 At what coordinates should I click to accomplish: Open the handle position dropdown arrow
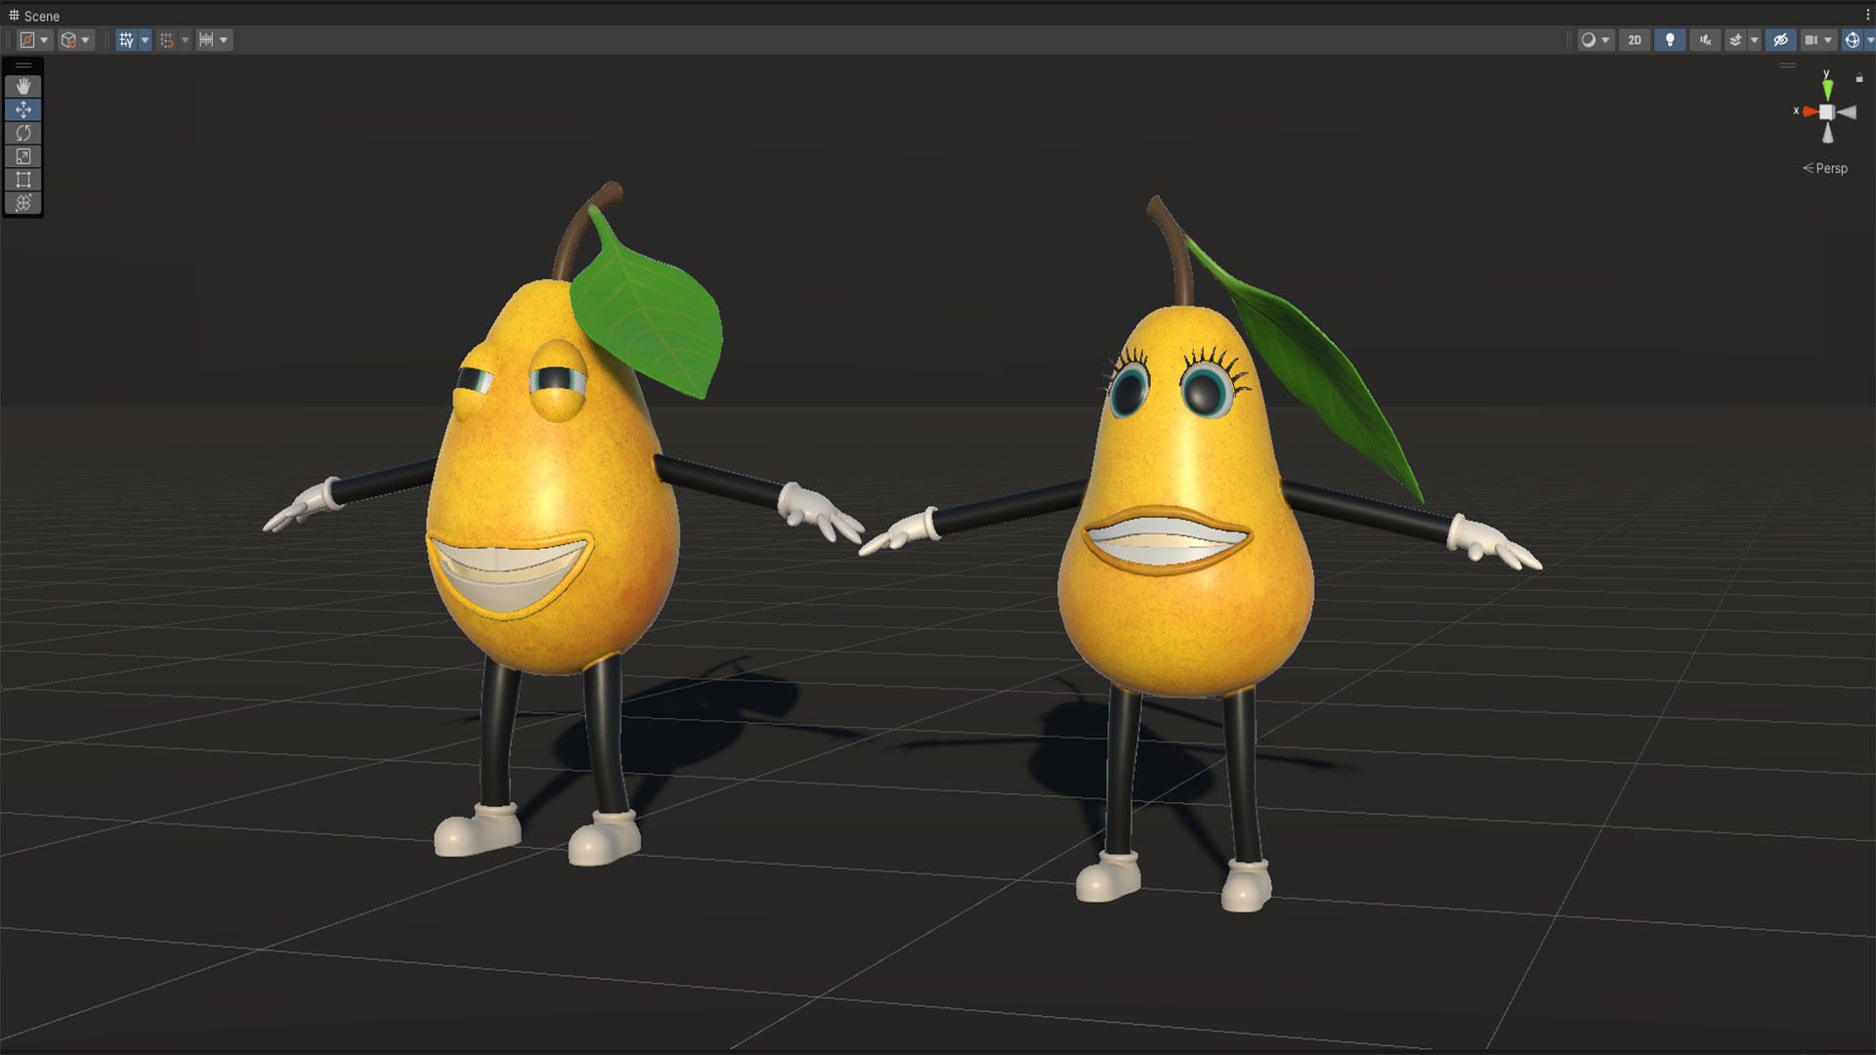(44, 40)
